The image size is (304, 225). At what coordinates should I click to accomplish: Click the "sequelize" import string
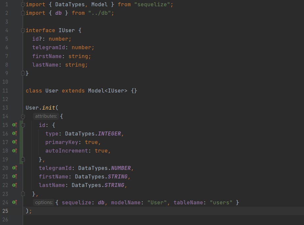point(152,5)
